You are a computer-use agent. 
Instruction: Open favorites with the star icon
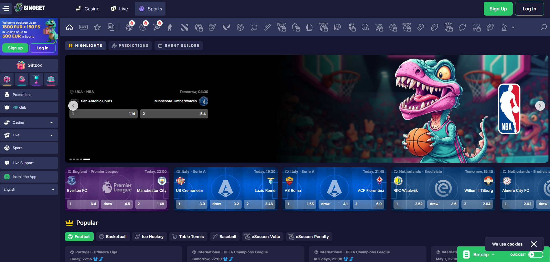point(97,27)
